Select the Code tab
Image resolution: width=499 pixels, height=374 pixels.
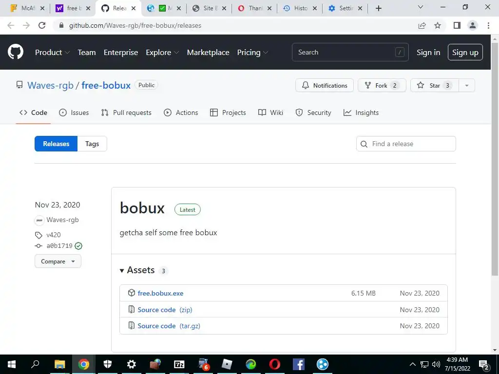[x=33, y=112]
